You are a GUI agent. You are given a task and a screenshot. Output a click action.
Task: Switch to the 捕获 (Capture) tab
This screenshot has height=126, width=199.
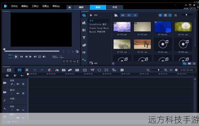coord(81,7)
